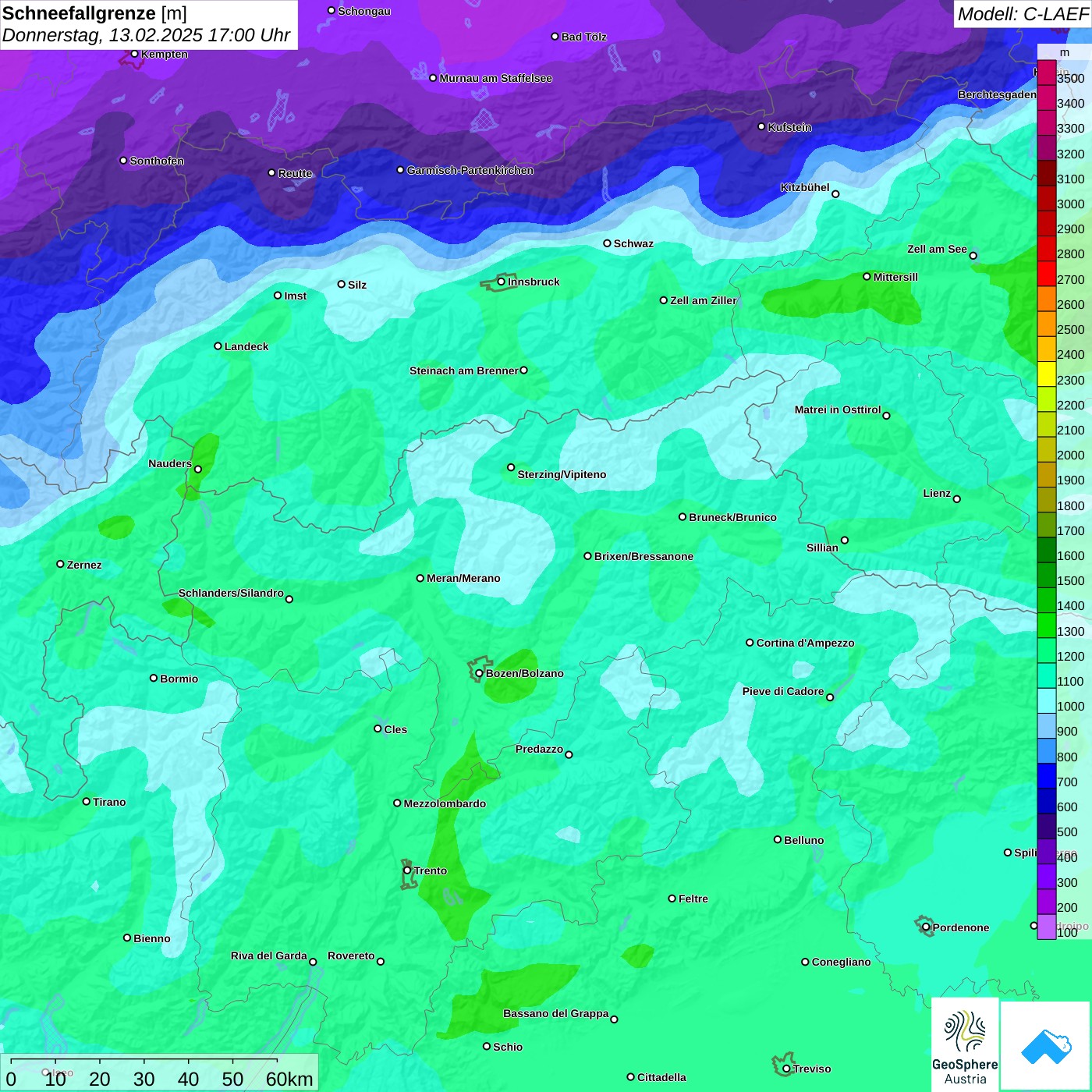Viewport: 1092px width, 1092px height.
Task: Click the 60km scale bar label
Action: tap(289, 1079)
